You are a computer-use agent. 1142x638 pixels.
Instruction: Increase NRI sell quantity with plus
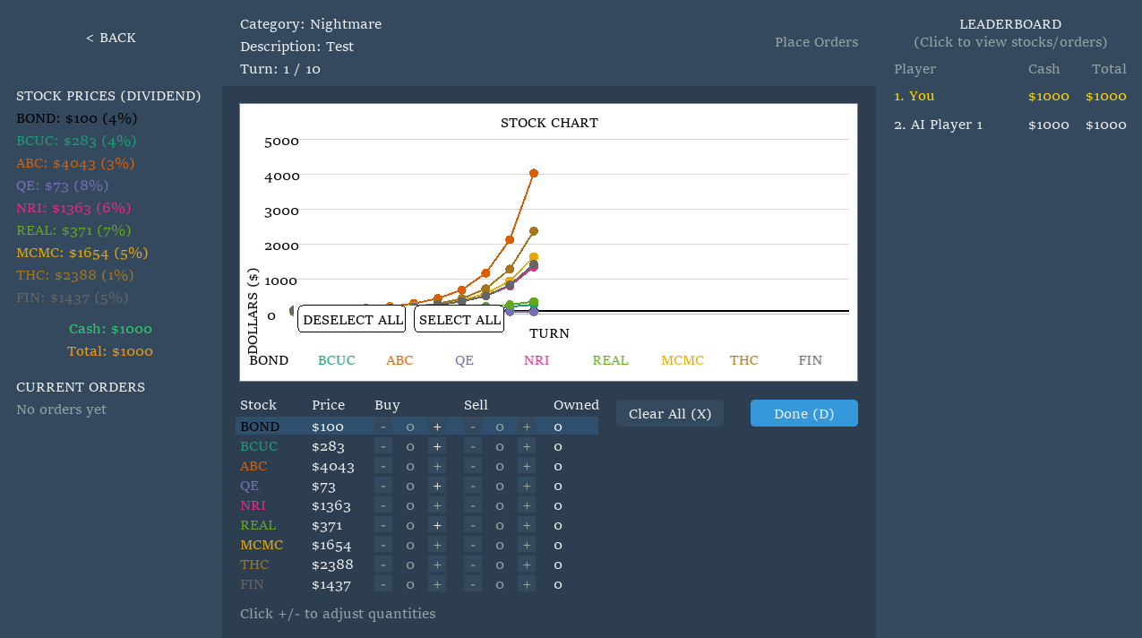click(x=527, y=505)
